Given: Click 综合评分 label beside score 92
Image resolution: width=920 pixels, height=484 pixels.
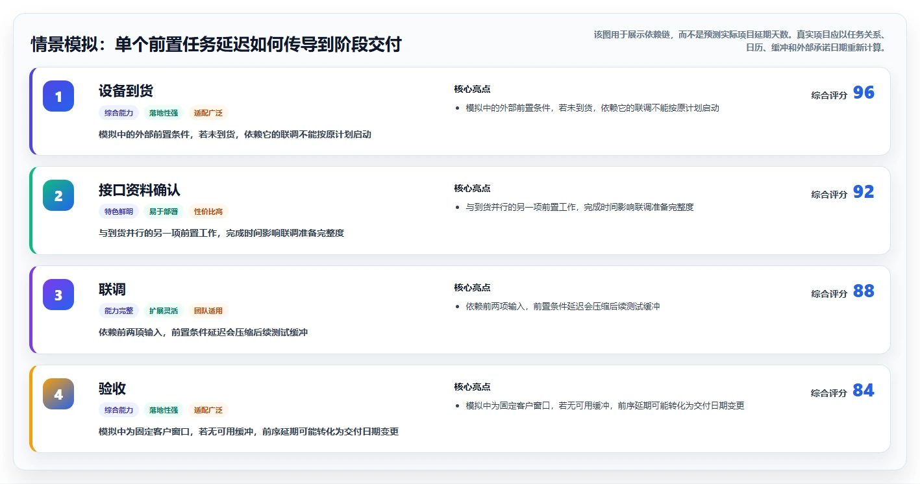Looking at the screenshot, I should [829, 194].
